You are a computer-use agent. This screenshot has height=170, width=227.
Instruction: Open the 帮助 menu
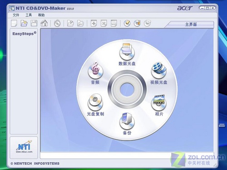tap(41, 15)
